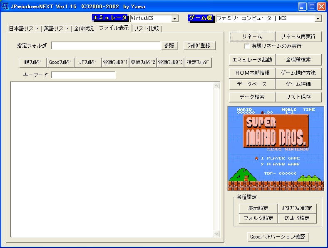Open JPｵﾌﾟｼｮﾝ設定
The height and width of the screenshot is (248, 328).
(297, 208)
